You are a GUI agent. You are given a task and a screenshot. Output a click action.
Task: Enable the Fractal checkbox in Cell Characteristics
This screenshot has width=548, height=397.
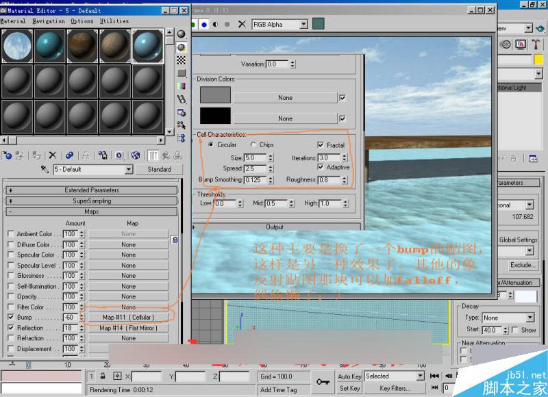click(320, 145)
